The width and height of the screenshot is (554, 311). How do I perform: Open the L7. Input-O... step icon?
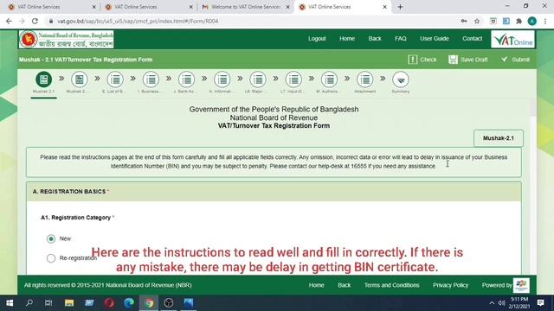(x=293, y=79)
